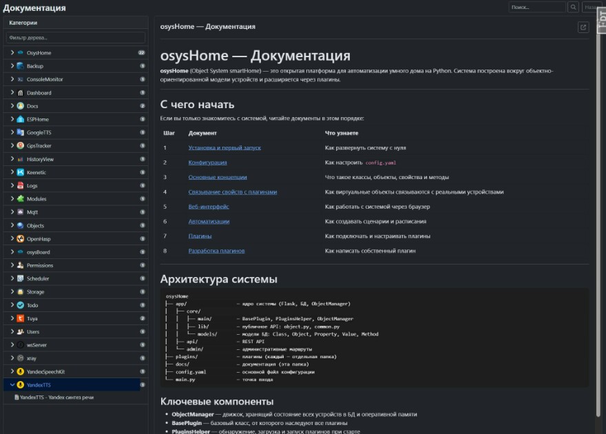Click the GoogleTTS icon

click(21, 132)
